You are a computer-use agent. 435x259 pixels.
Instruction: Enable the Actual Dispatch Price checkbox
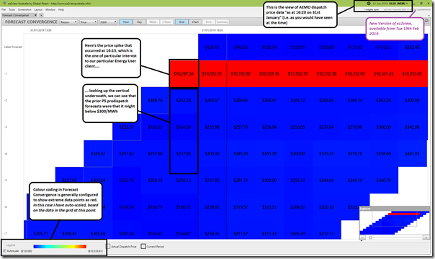tap(108, 246)
